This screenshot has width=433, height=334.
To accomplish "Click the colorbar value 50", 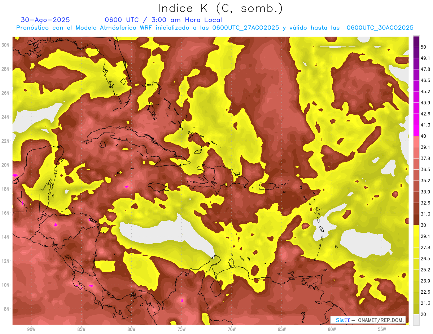I will (424, 47).
